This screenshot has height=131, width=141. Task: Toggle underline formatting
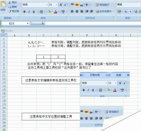tap(34, 12)
